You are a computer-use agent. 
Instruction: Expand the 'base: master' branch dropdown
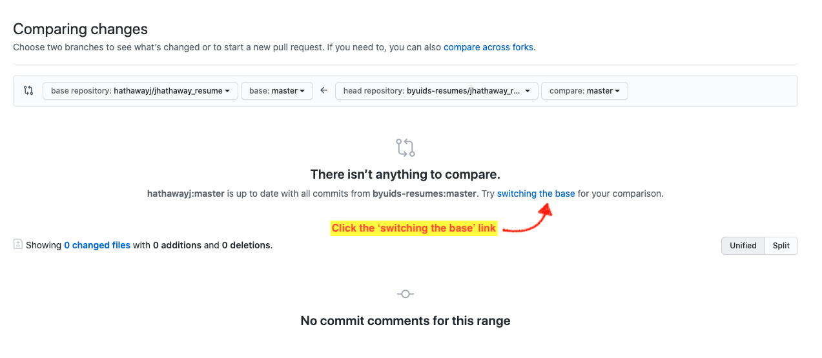(277, 91)
